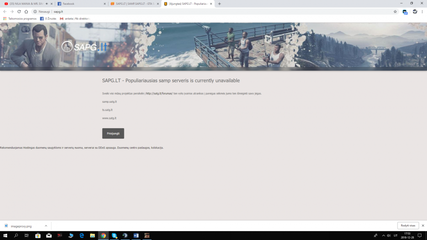Open Microsoft Edge from taskbar
The height and width of the screenshot is (240, 427).
point(82,236)
